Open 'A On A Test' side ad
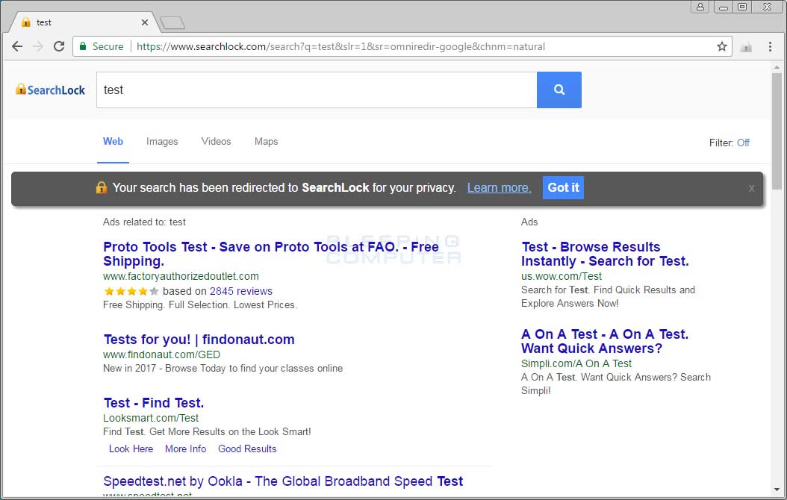Screen dimensions: 787x500 tap(605, 341)
